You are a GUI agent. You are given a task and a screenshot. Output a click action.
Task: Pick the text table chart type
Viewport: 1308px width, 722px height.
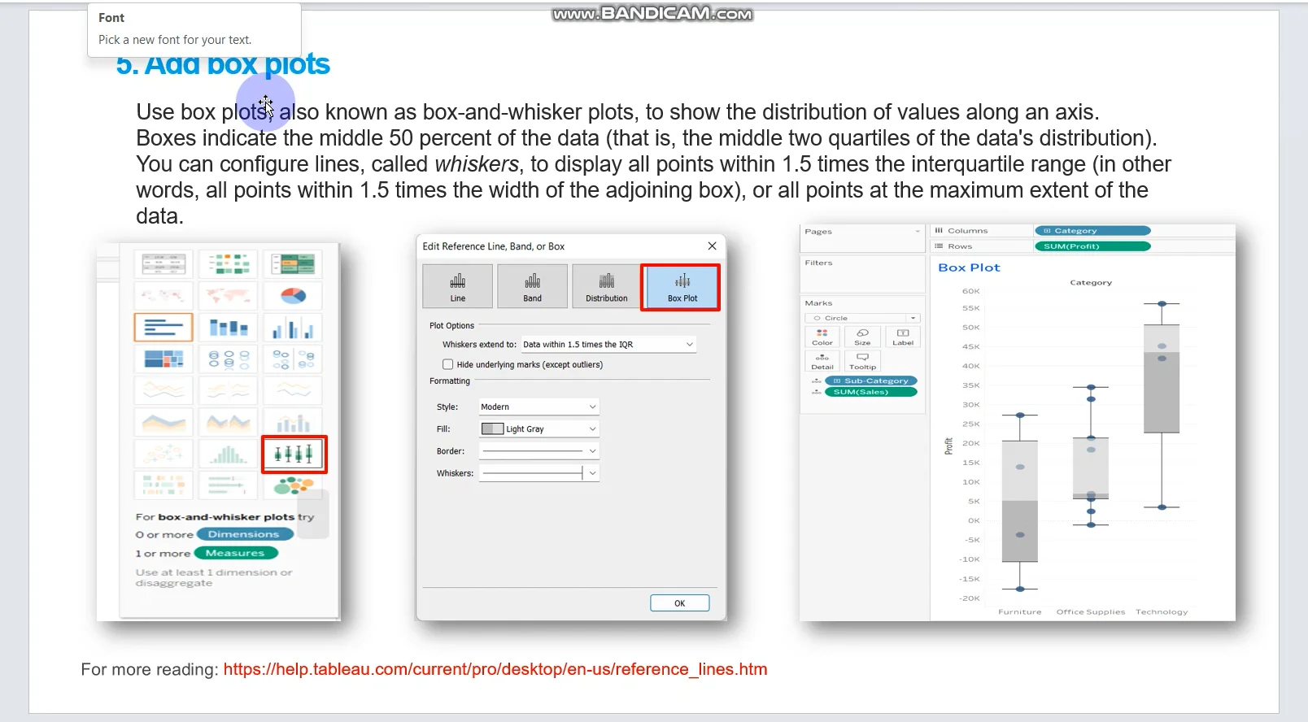click(163, 263)
